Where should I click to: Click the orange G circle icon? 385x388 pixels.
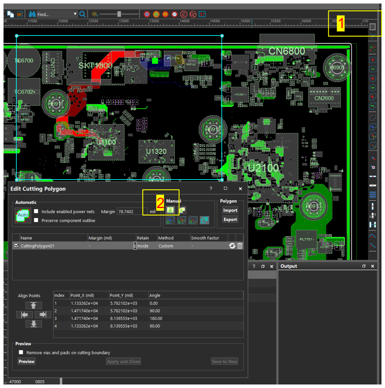click(x=156, y=14)
